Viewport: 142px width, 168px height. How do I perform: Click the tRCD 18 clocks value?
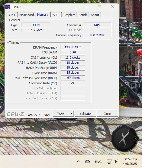73,63
